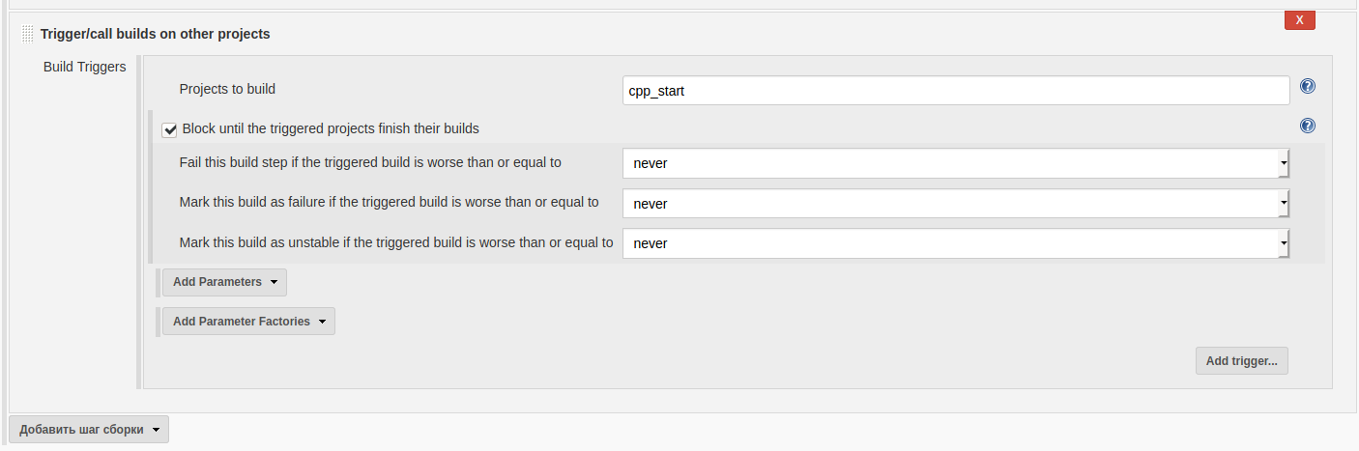Delete the Trigger/call builds step with red X
The height and width of the screenshot is (451, 1359).
(x=1299, y=20)
